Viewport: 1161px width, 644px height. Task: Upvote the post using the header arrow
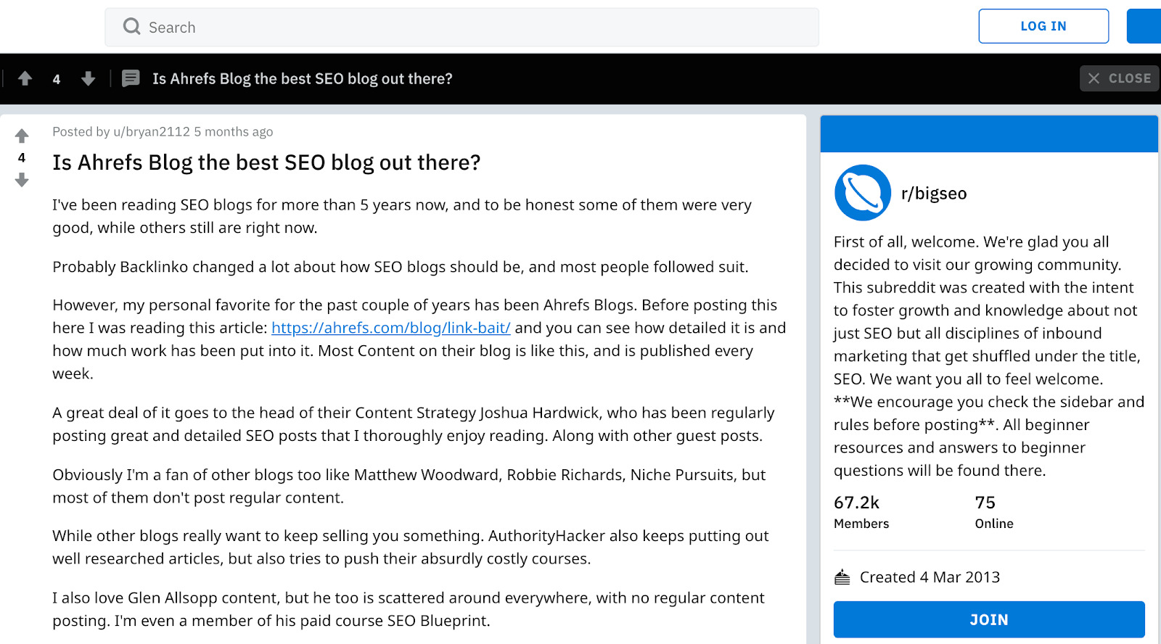pos(25,78)
